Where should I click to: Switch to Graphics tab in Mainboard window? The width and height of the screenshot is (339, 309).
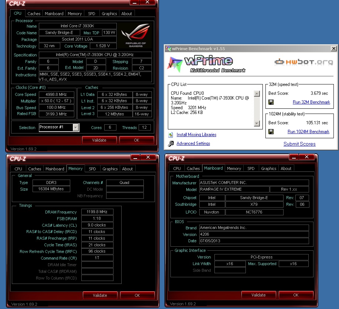pyautogui.click(x=268, y=169)
